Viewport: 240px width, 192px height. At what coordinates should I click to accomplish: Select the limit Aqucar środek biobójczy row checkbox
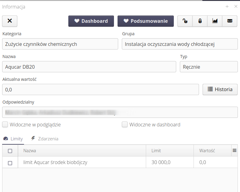[x=10, y=163]
